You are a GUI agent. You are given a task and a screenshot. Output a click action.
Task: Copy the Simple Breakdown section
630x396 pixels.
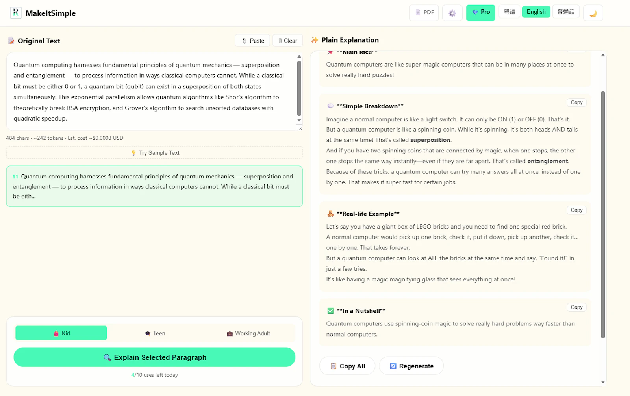coord(576,102)
